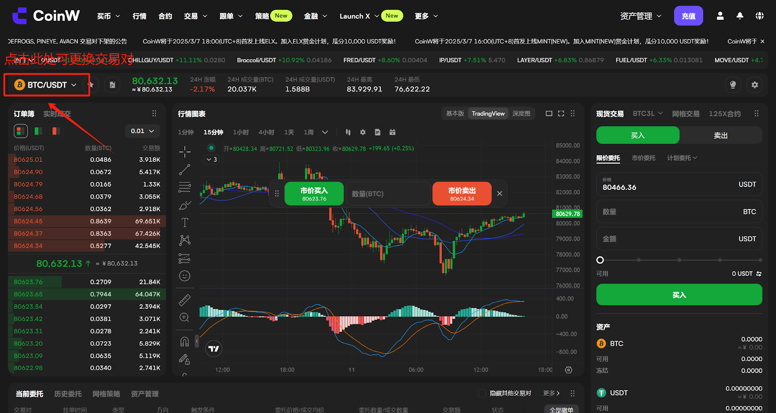Select the ruler measure tool
The width and height of the screenshot is (776, 413).
pyautogui.click(x=185, y=300)
